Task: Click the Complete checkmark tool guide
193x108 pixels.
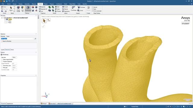Action: pos(43,26)
